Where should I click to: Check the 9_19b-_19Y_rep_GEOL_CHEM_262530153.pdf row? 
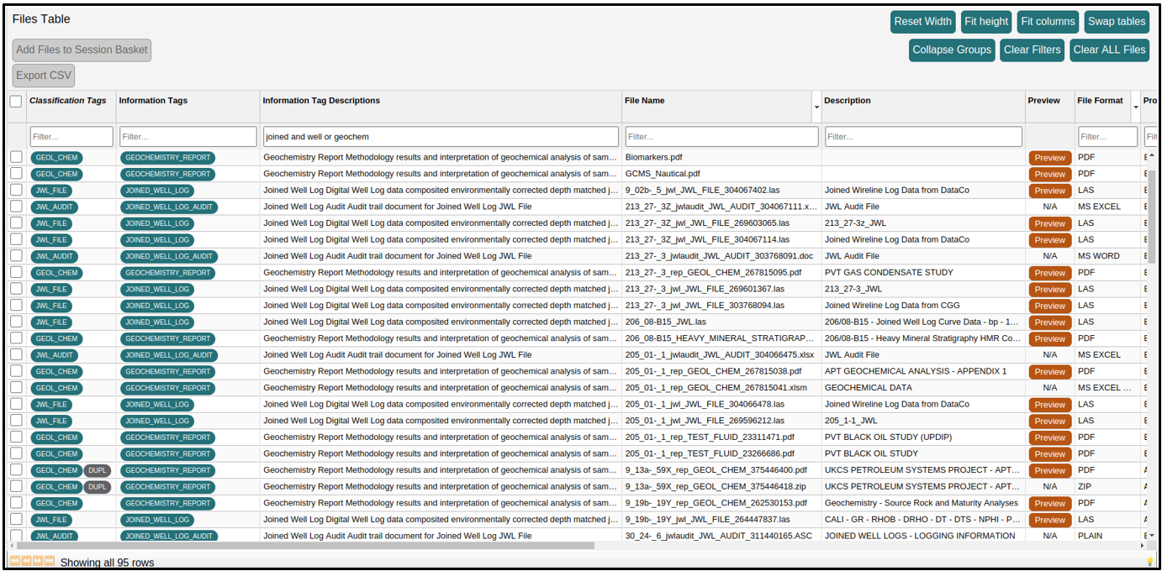(x=16, y=503)
